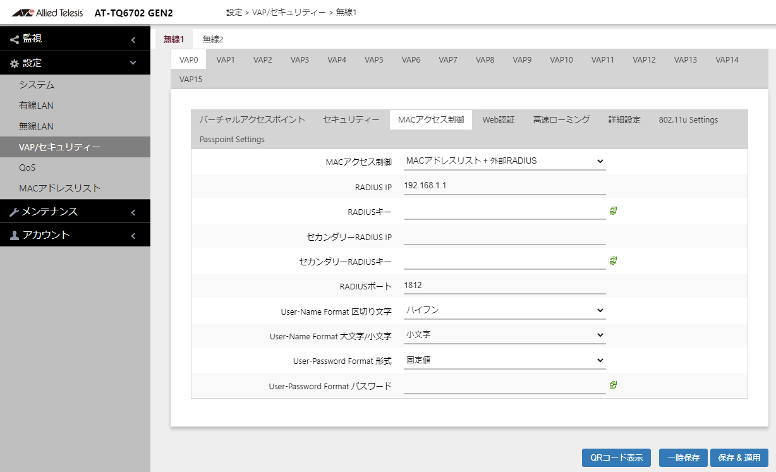
Task: Select the VAP11 tab
Action: click(603, 60)
